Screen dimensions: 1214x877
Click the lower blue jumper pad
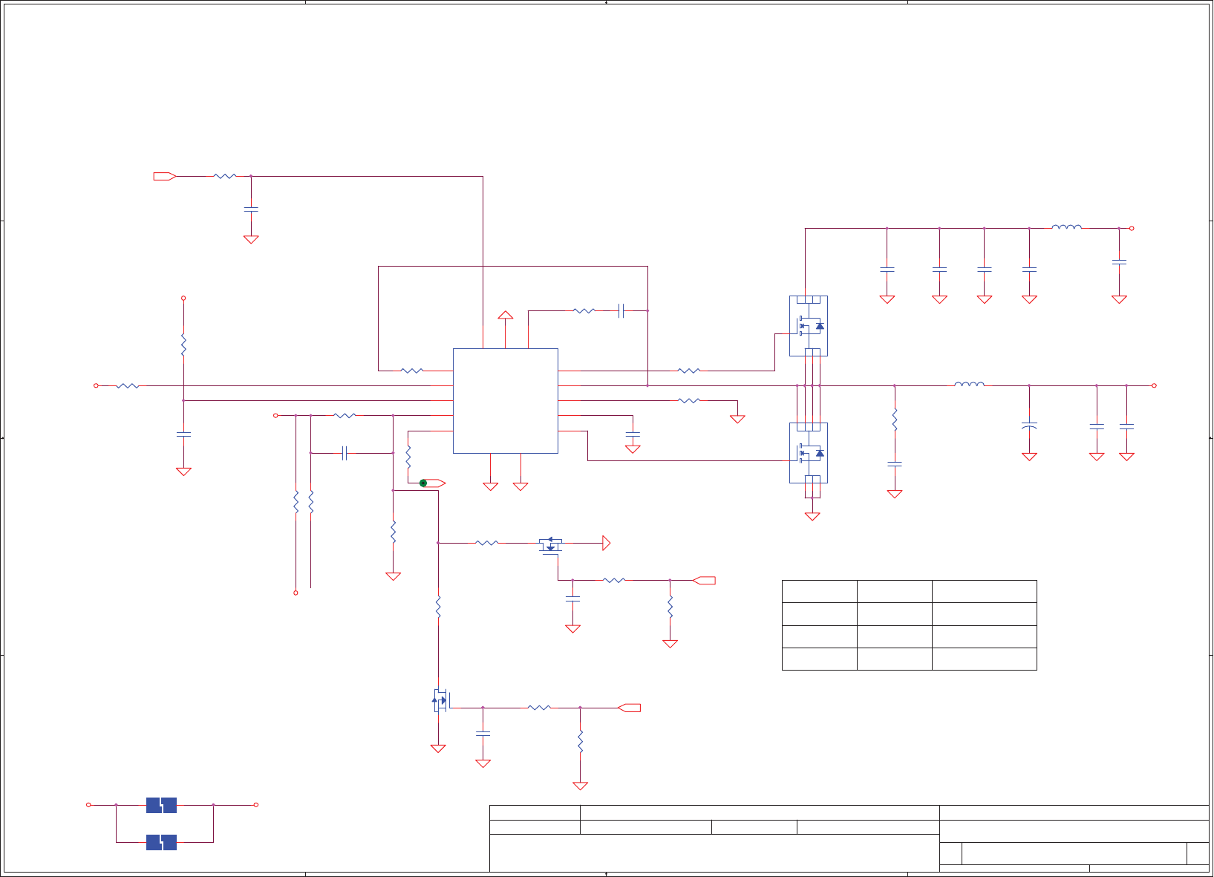click(161, 842)
